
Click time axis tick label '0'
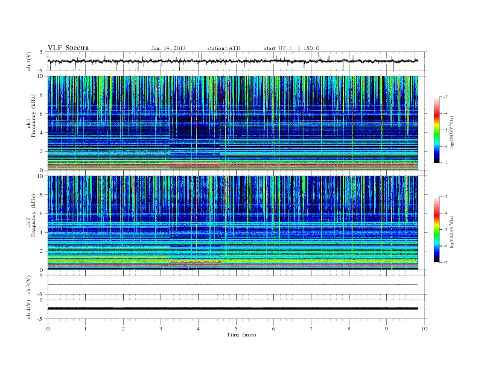click(48, 329)
